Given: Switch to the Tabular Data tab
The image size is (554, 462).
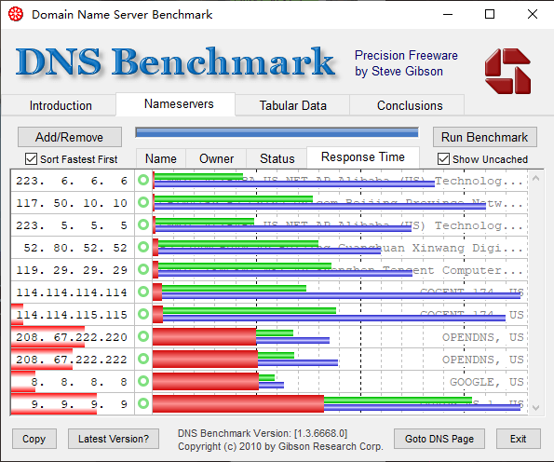Looking at the screenshot, I should pyautogui.click(x=292, y=105).
